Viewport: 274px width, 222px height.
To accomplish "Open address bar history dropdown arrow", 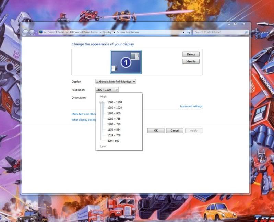I will point(183,32).
